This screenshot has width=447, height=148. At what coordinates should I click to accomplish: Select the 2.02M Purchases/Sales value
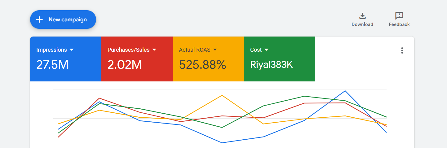[x=125, y=65]
